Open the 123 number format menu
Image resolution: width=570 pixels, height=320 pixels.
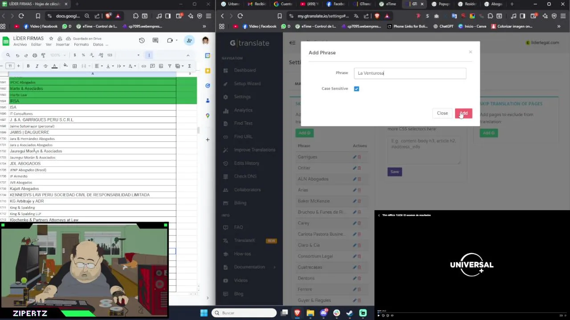(110, 55)
